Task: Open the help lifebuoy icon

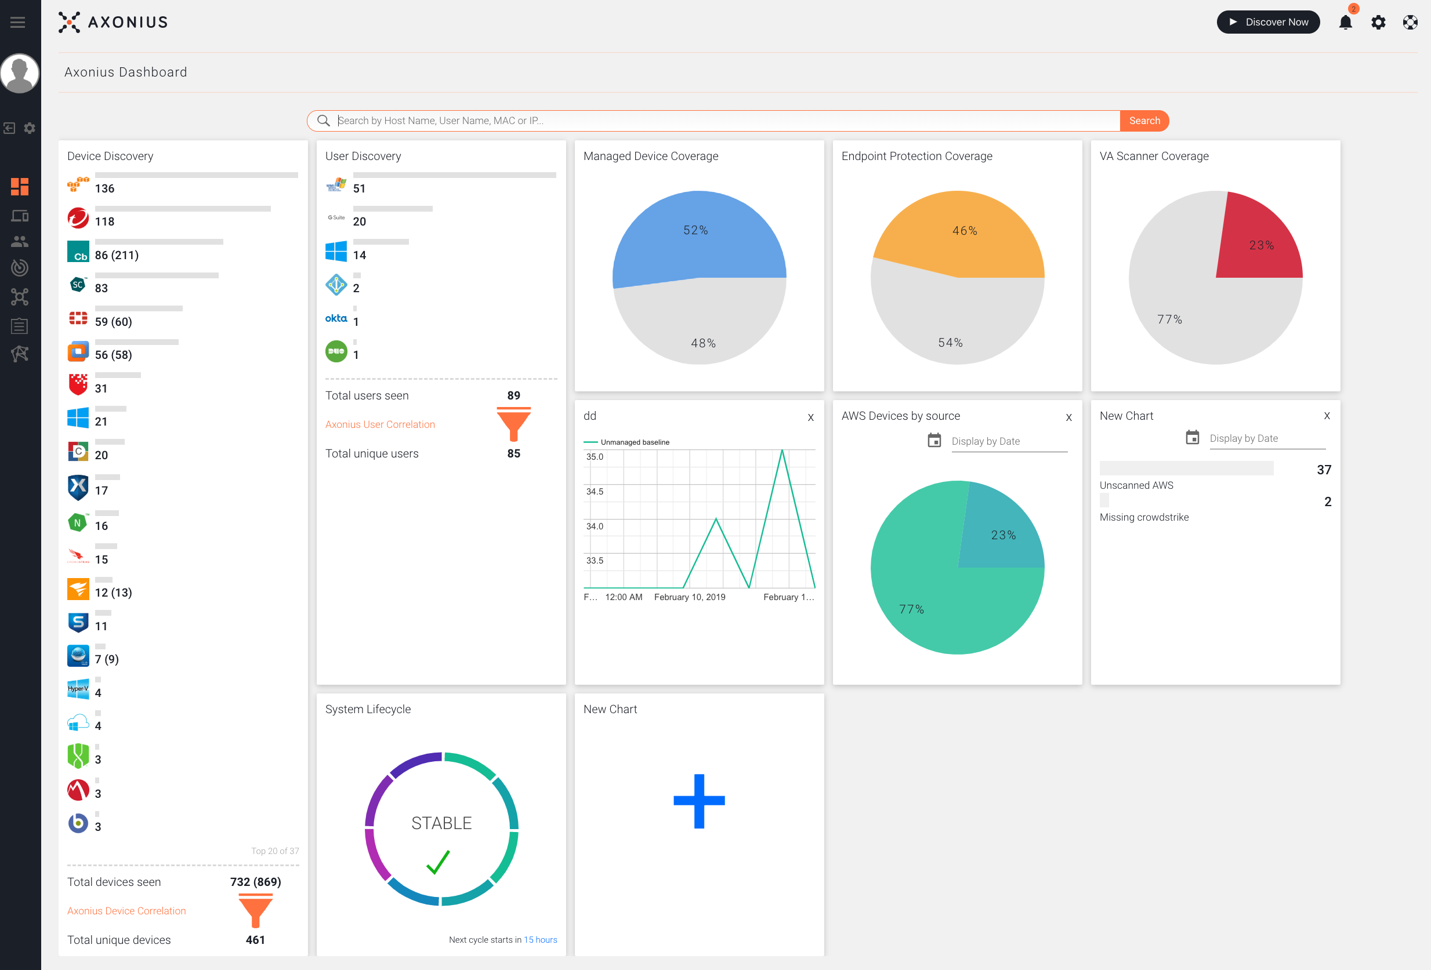Action: (1410, 22)
